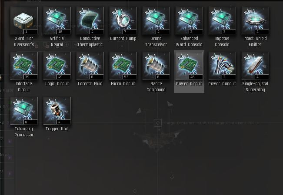Choose the Enhanced Ward Console icon
Viewport: 283px width, 195px height.
pyautogui.click(x=189, y=20)
